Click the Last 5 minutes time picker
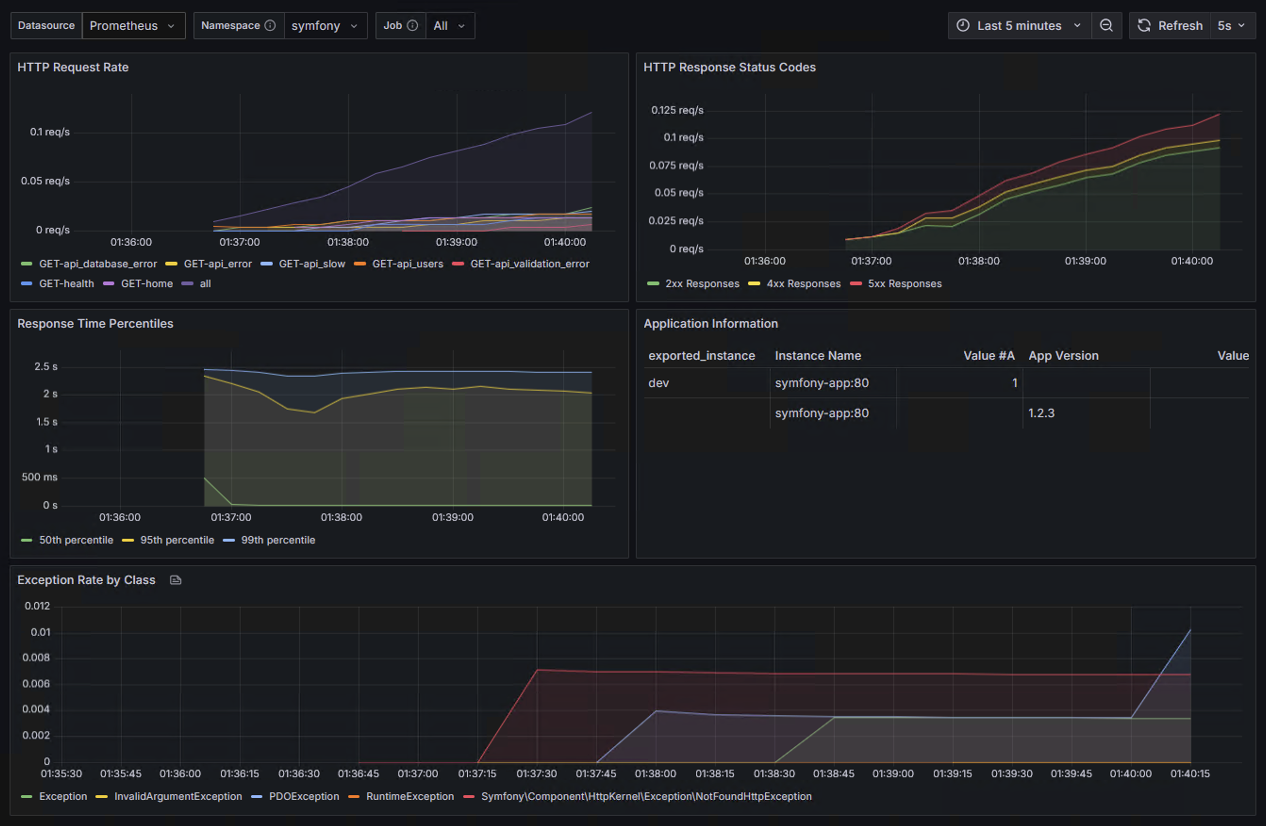 pyautogui.click(x=1019, y=25)
